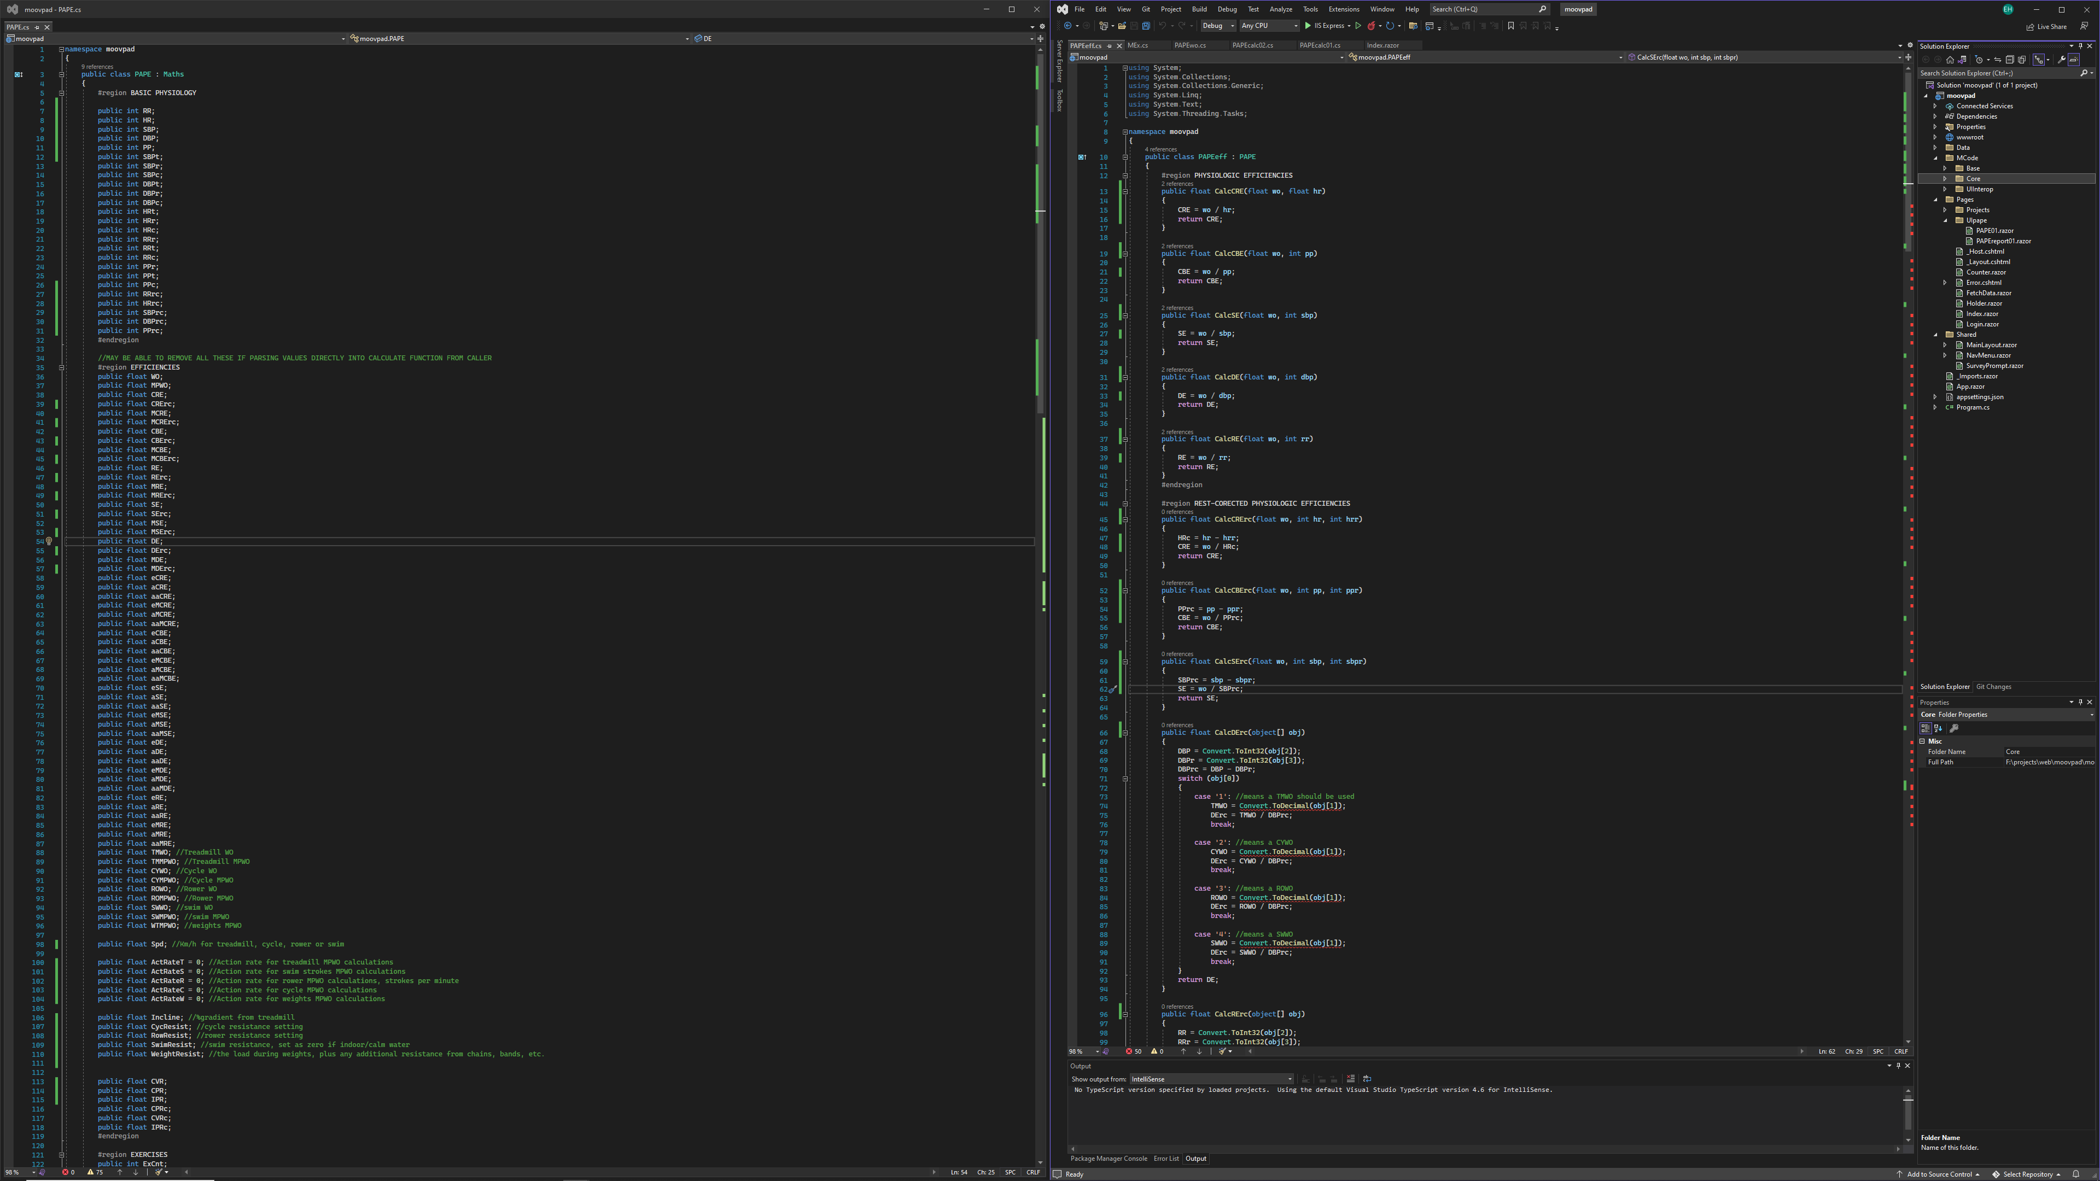The image size is (2100, 1181).
Task: Toggle auto-hide pin of Solution Explorer
Action: pos(2080,45)
